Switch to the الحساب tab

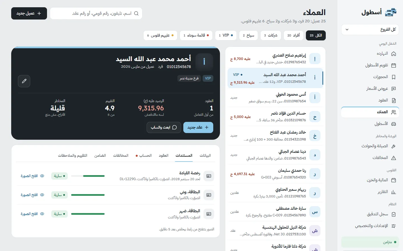pyautogui.click(x=144, y=156)
